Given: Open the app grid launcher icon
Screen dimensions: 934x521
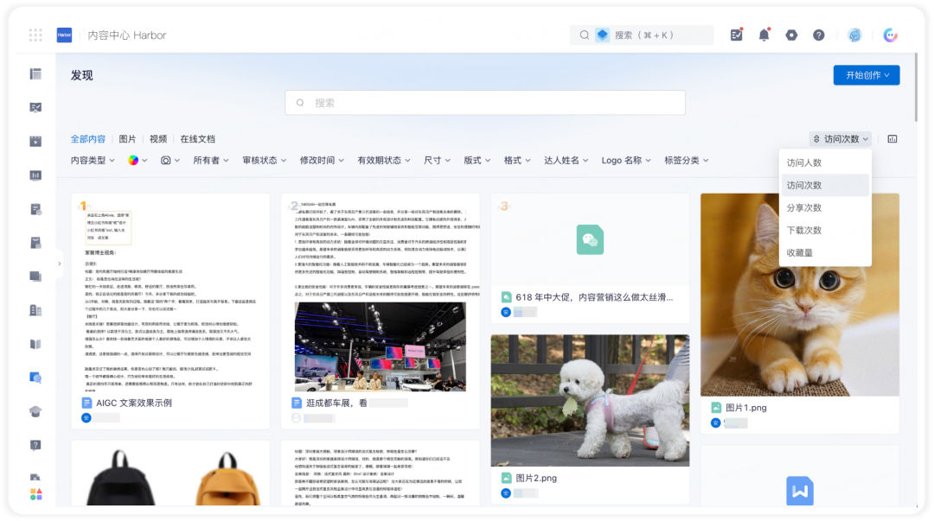Looking at the screenshot, I should [x=35, y=35].
